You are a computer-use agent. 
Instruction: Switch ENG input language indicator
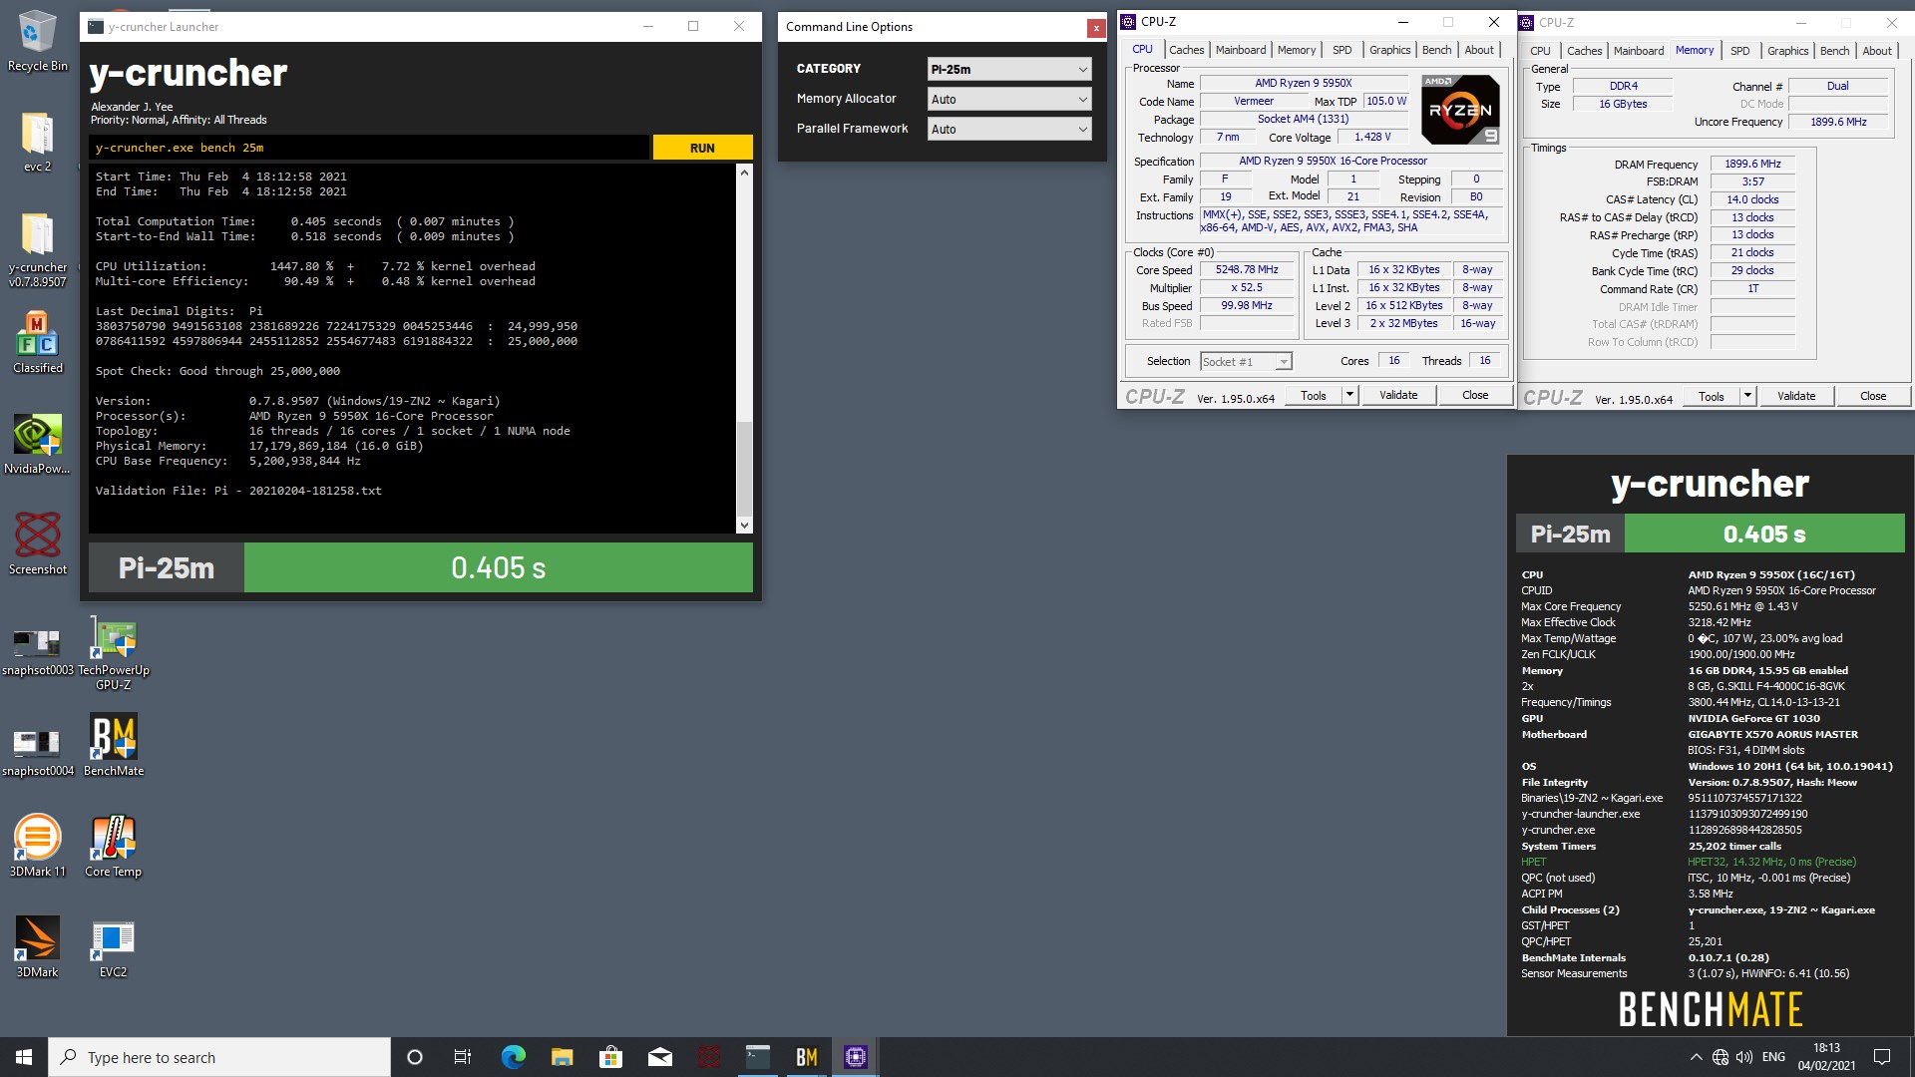pyautogui.click(x=1773, y=1057)
